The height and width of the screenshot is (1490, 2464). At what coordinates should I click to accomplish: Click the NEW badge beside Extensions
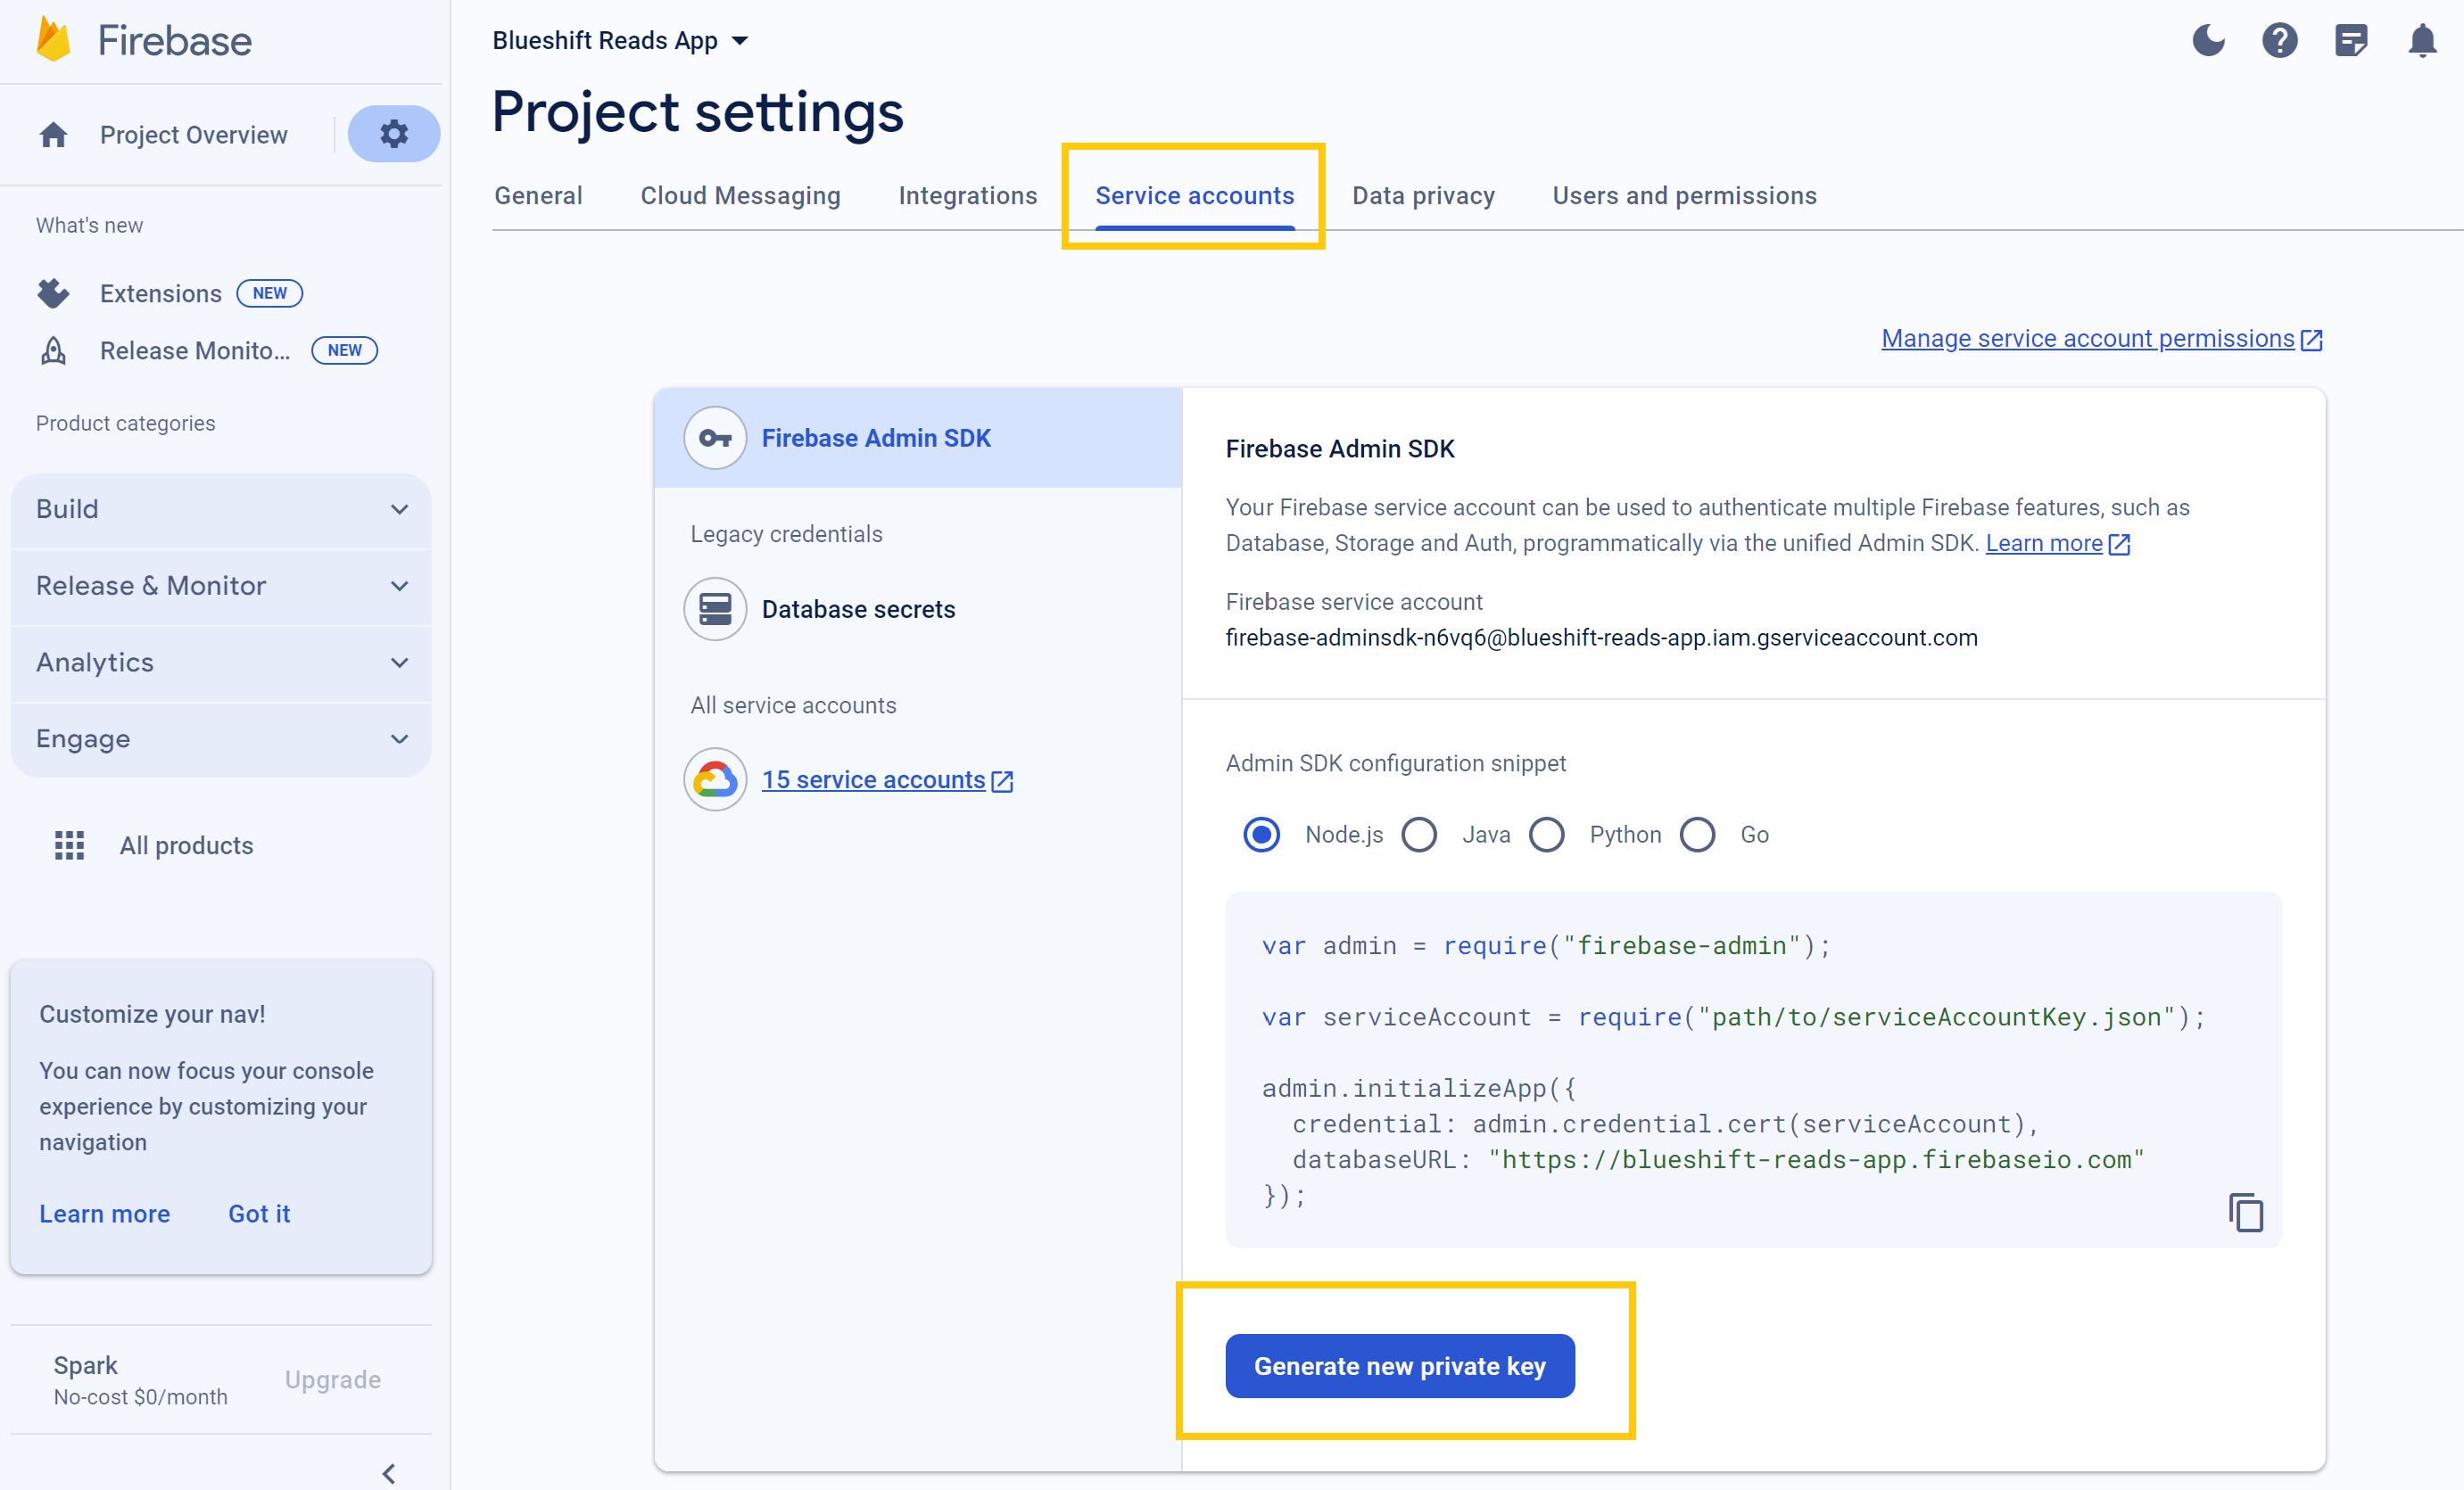click(x=269, y=292)
